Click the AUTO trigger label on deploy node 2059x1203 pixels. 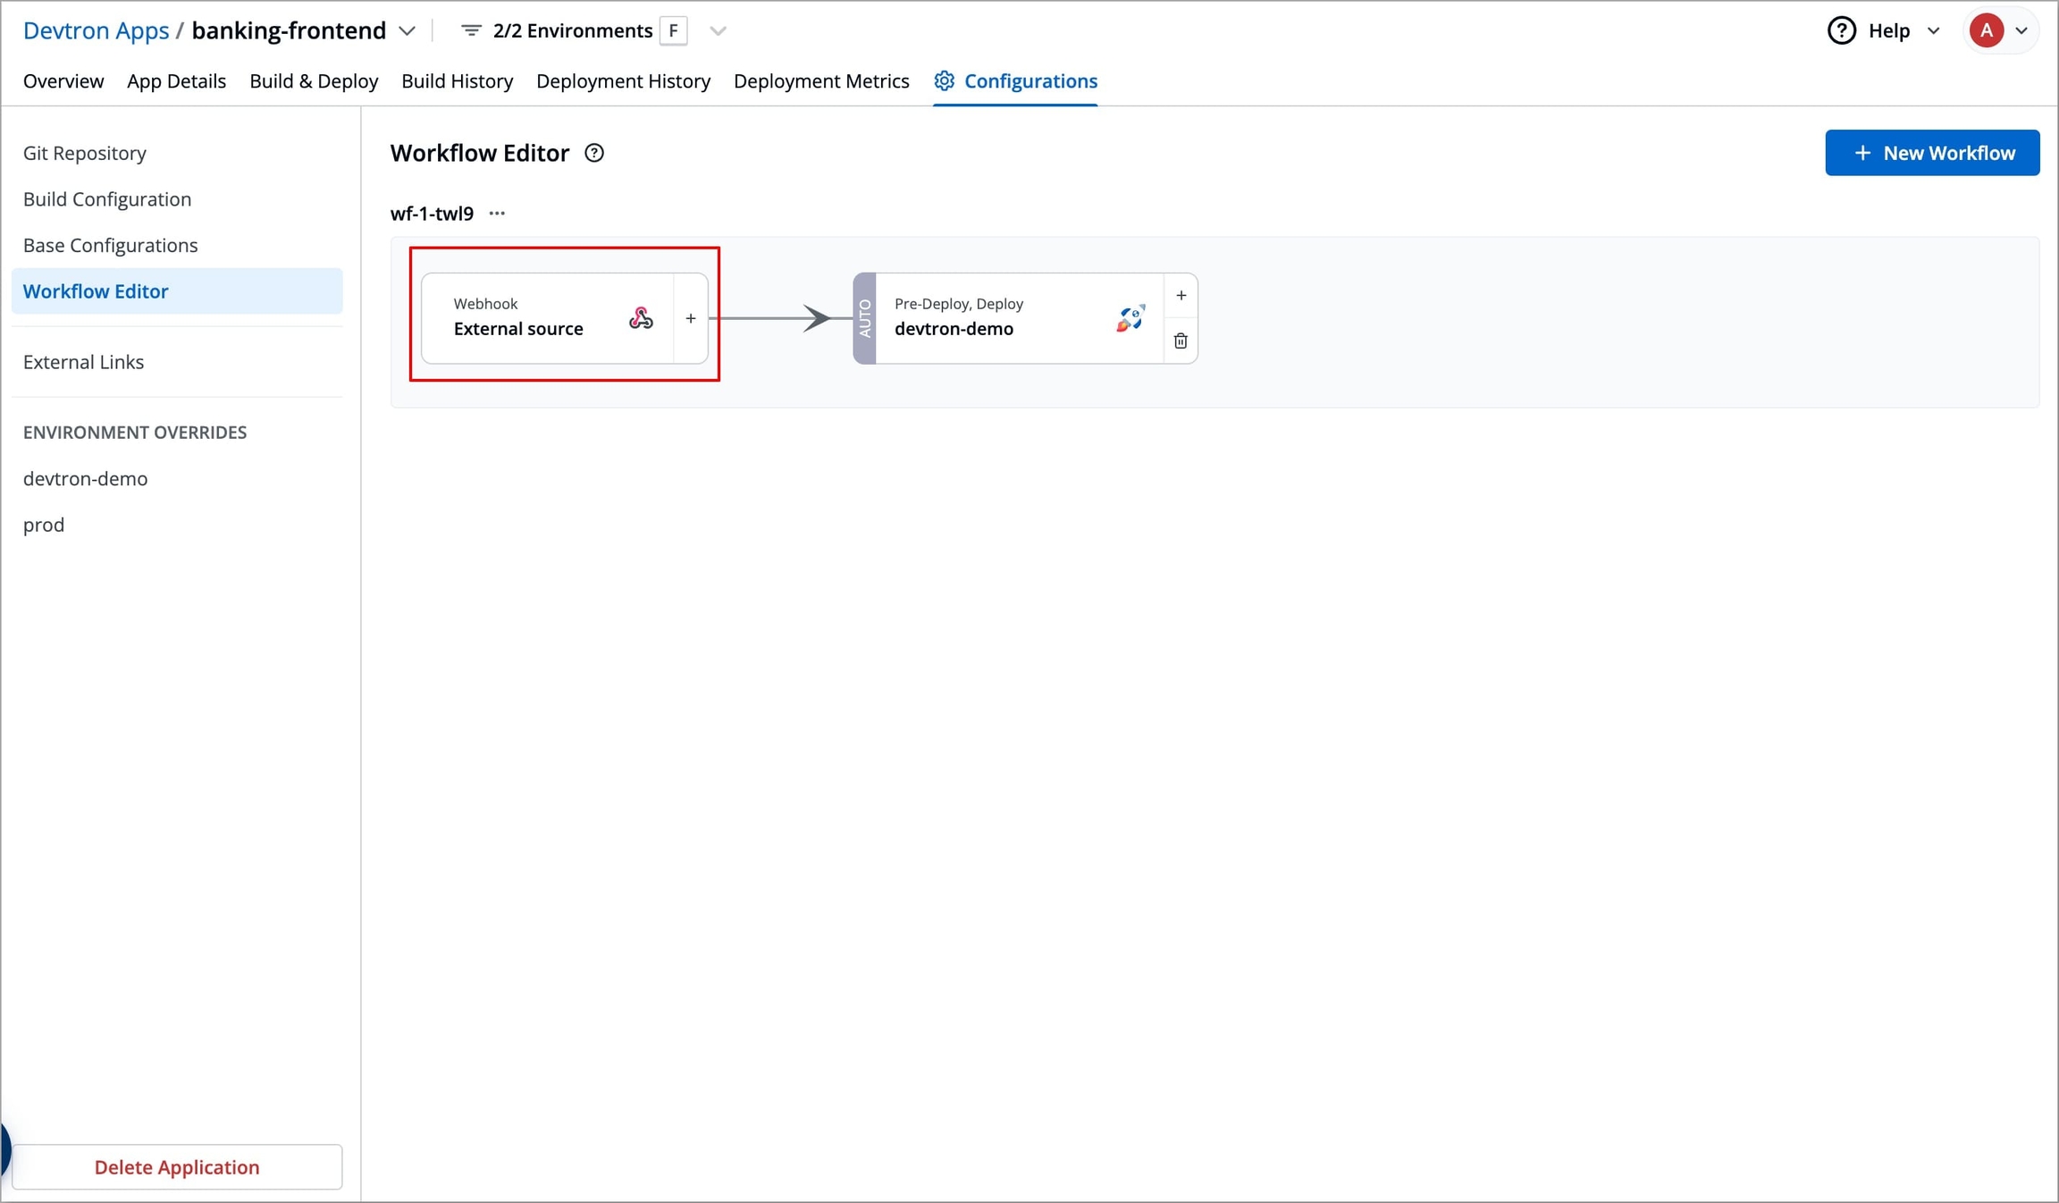(864, 318)
